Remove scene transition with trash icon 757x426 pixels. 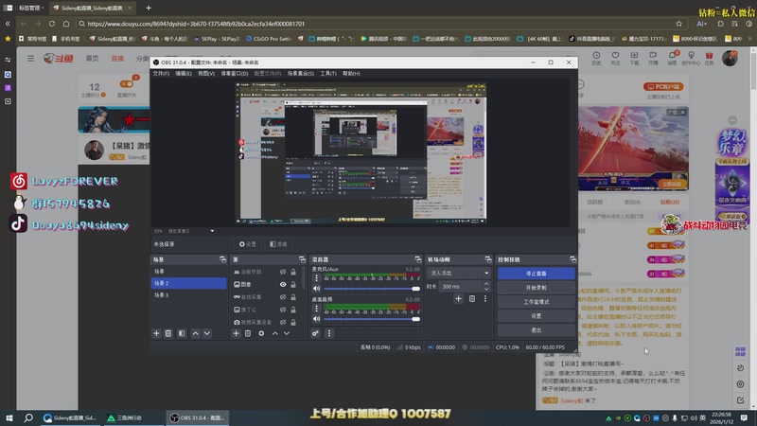pos(471,298)
